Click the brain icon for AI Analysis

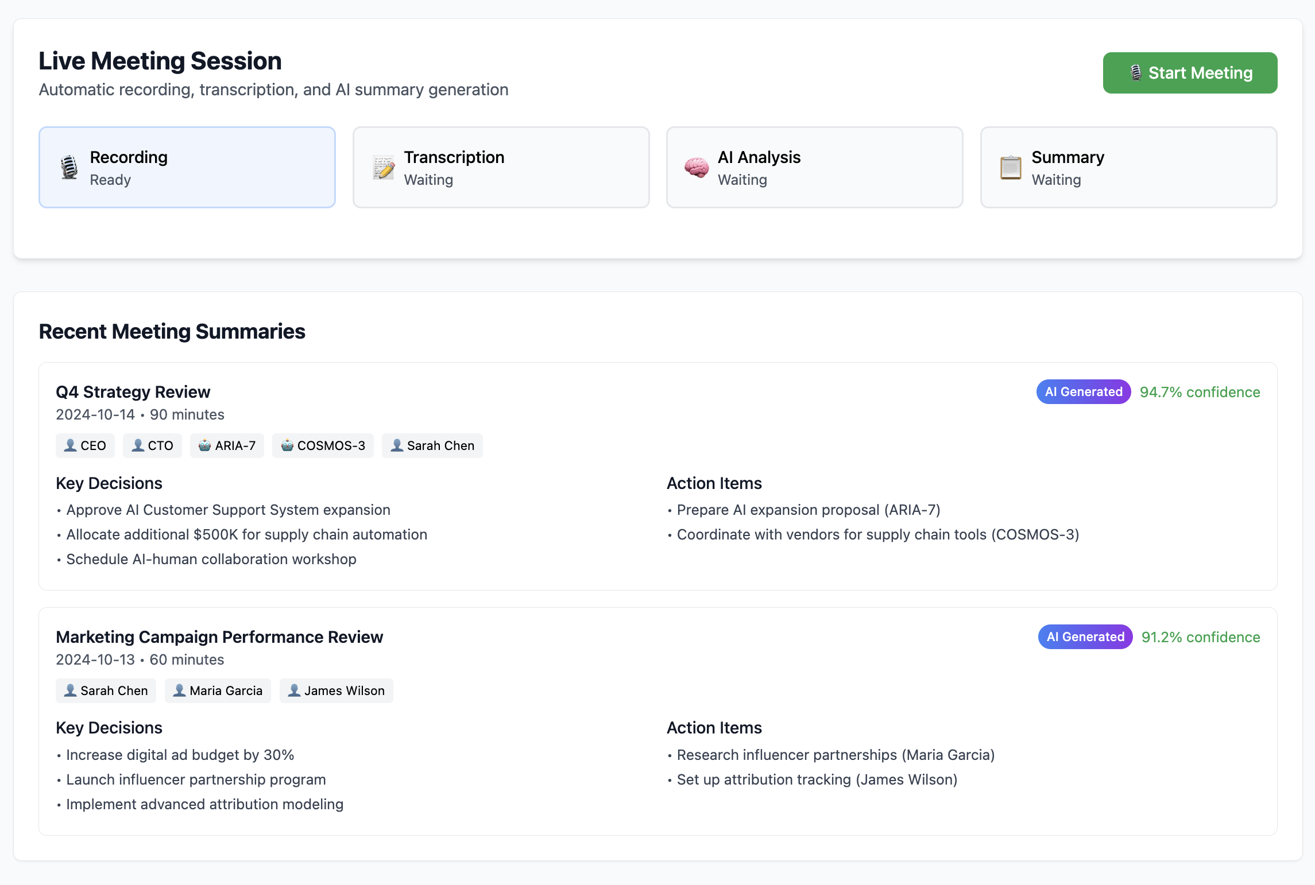tap(697, 168)
